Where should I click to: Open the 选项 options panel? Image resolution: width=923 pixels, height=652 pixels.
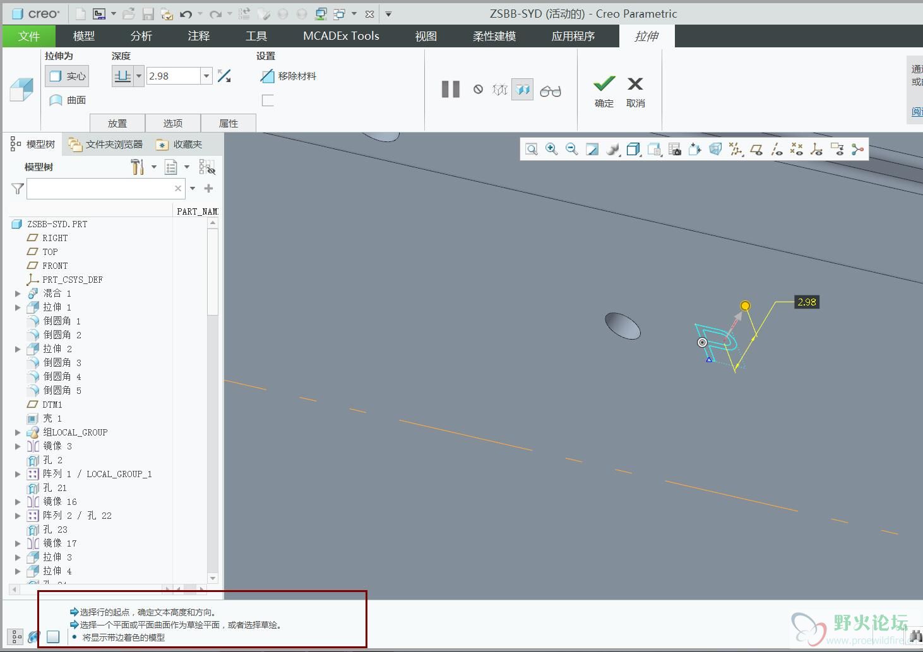(173, 123)
